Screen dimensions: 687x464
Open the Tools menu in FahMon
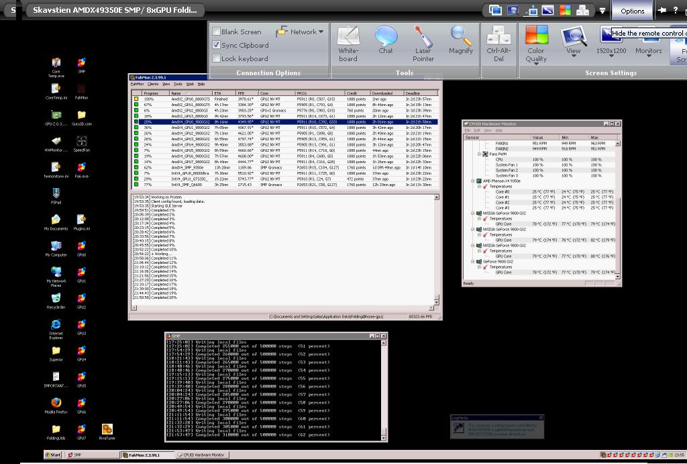pos(178,84)
